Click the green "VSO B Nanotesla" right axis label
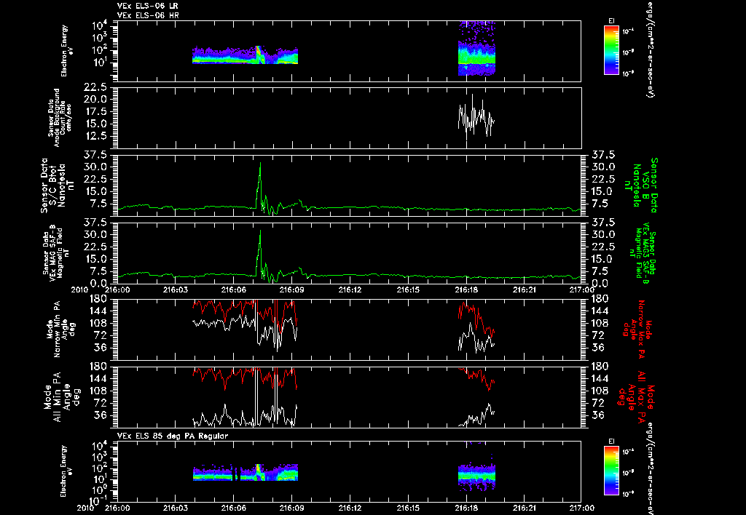This screenshot has width=746, height=515. (x=643, y=185)
